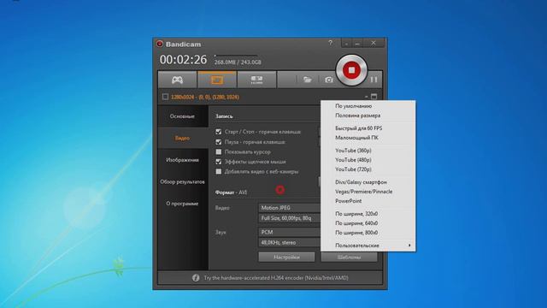Click the Motion JPEG video codec field

click(290, 208)
